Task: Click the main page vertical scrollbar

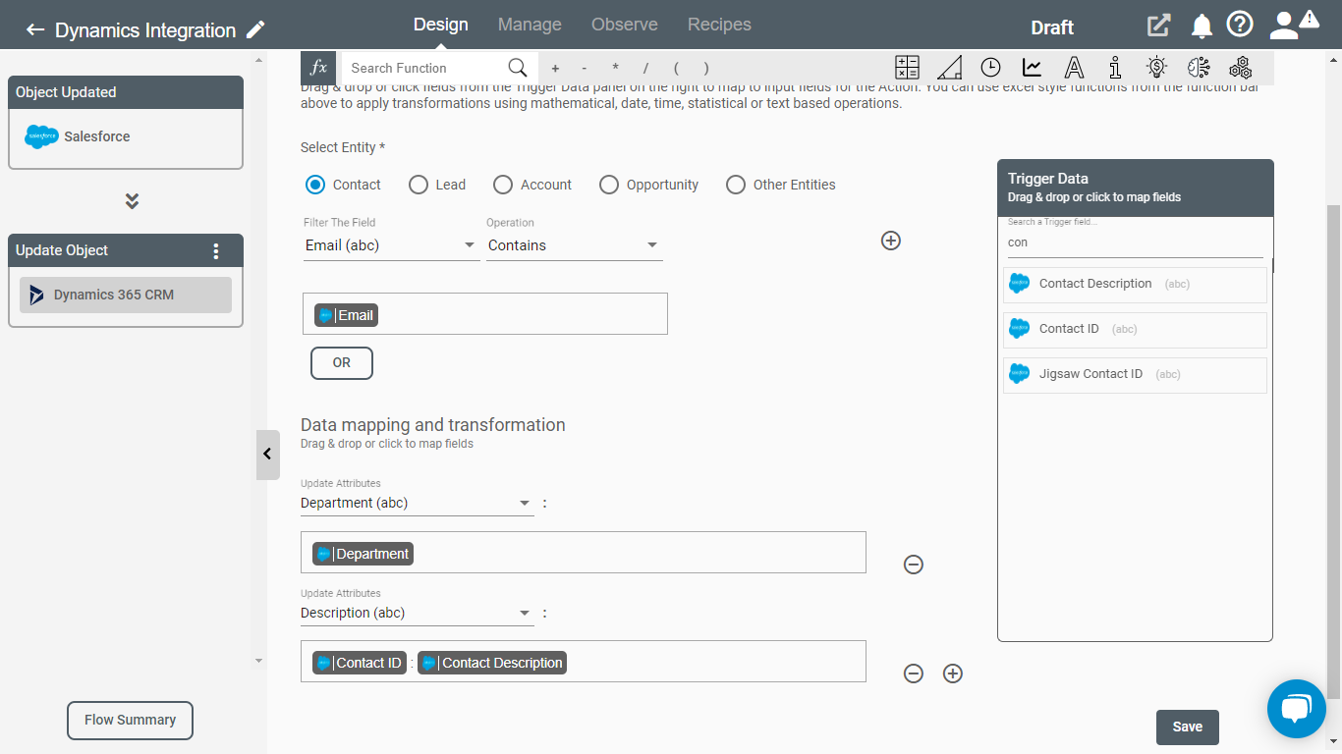Action: click(1333, 452)
